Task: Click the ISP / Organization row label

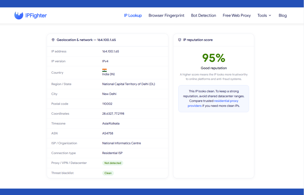Action: click(x=64, y=143)
